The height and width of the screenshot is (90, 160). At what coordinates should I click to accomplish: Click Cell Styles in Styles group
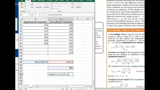pos(55,9)
